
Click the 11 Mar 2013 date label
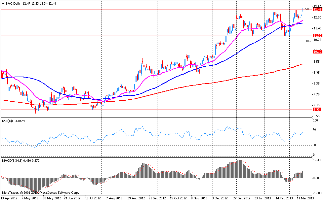[304, 198]
